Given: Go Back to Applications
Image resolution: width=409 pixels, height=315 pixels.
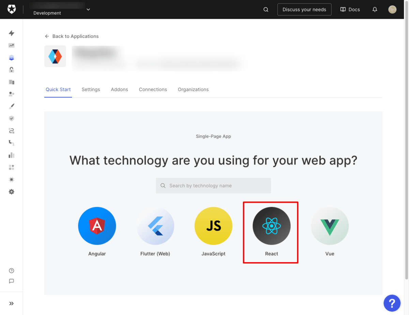Looking at the screenshot, I should 72,36.
